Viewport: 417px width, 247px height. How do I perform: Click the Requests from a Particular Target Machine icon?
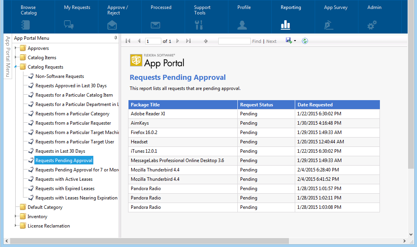pos(31,132)
